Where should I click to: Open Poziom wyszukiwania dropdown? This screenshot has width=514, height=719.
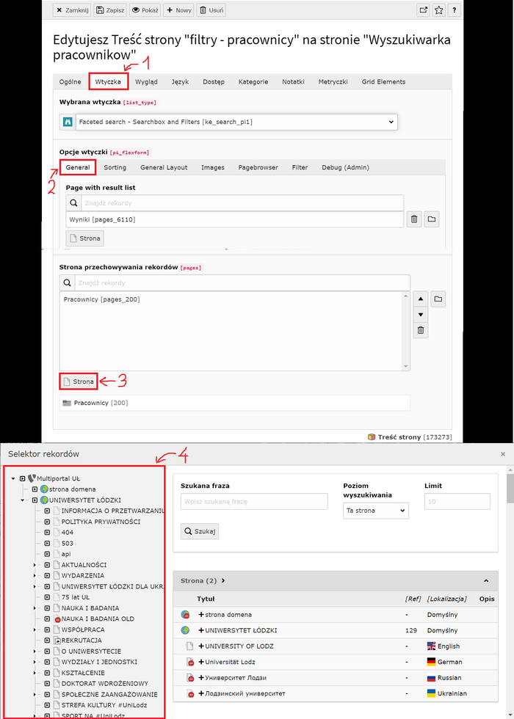(x=375, y=511)
